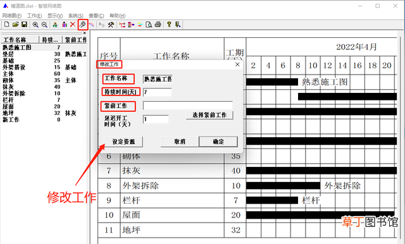Click the 2022年4月 timeline header
The height and width of the screenshot is (244, 405).
coord(356,47)
